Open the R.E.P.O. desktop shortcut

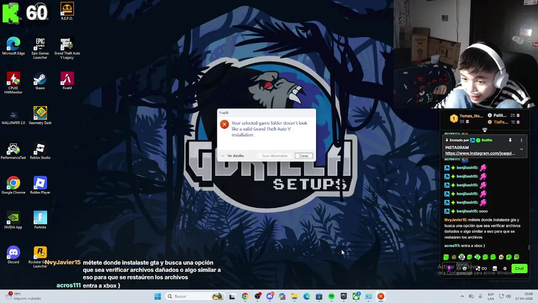tap(67, 11)
